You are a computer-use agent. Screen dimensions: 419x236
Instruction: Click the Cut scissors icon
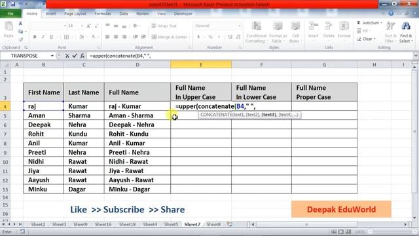(x=20, y=24)
